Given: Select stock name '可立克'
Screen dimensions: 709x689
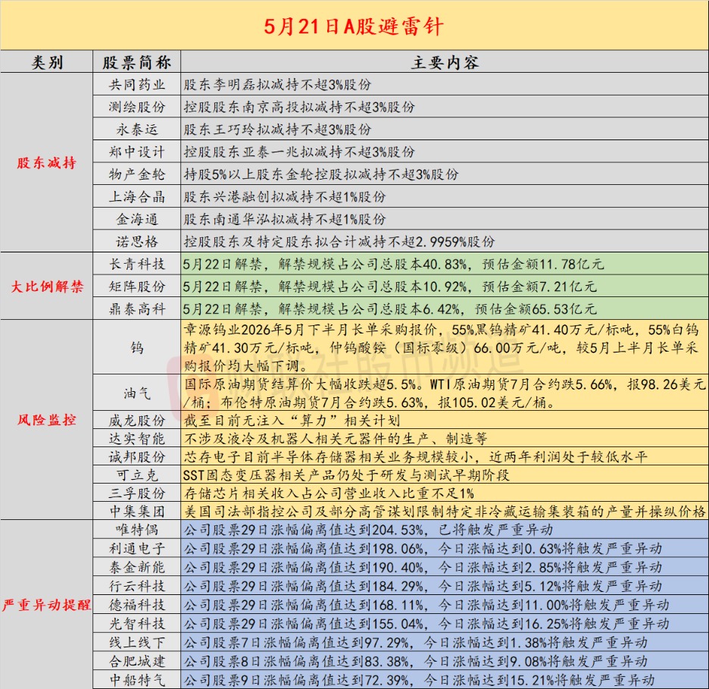Looking at the screenshot, I should pos(136,474).
